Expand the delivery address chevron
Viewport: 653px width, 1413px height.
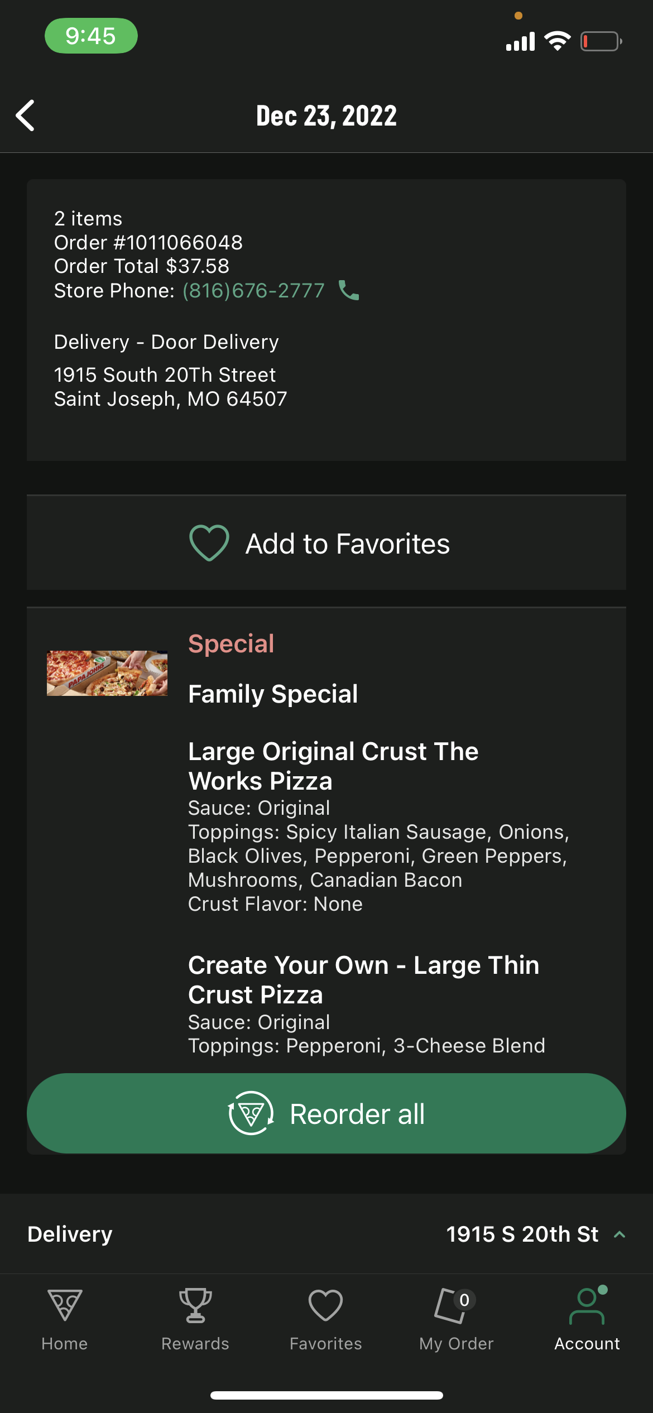(620, 1234)
